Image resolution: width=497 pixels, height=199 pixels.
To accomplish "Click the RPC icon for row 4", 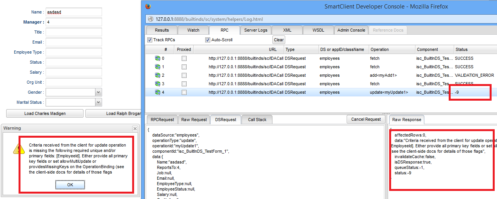I will (x=158, y=92).
